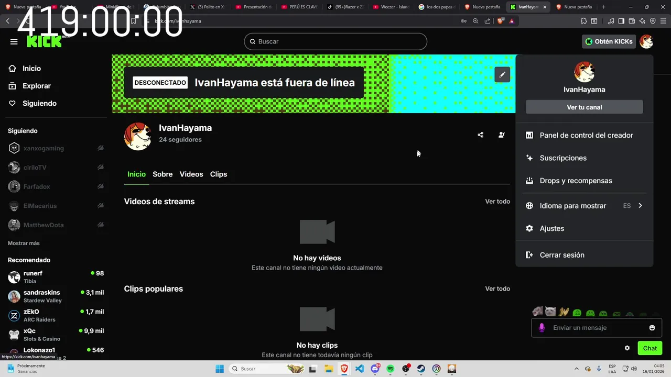The height and width of the screenshot is (377, 671).
Task: Switch to the Sobre tab
Action: pyautogui.click(x=163, y=174)
